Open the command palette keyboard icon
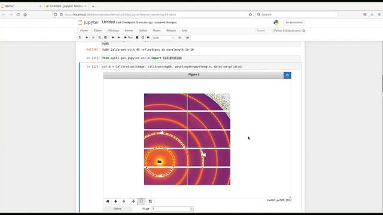This screenshot has height=215, width=383. pos(180,38)
